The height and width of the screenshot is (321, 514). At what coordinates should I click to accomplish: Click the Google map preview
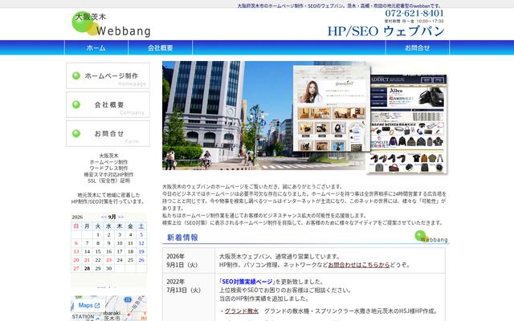109,308
